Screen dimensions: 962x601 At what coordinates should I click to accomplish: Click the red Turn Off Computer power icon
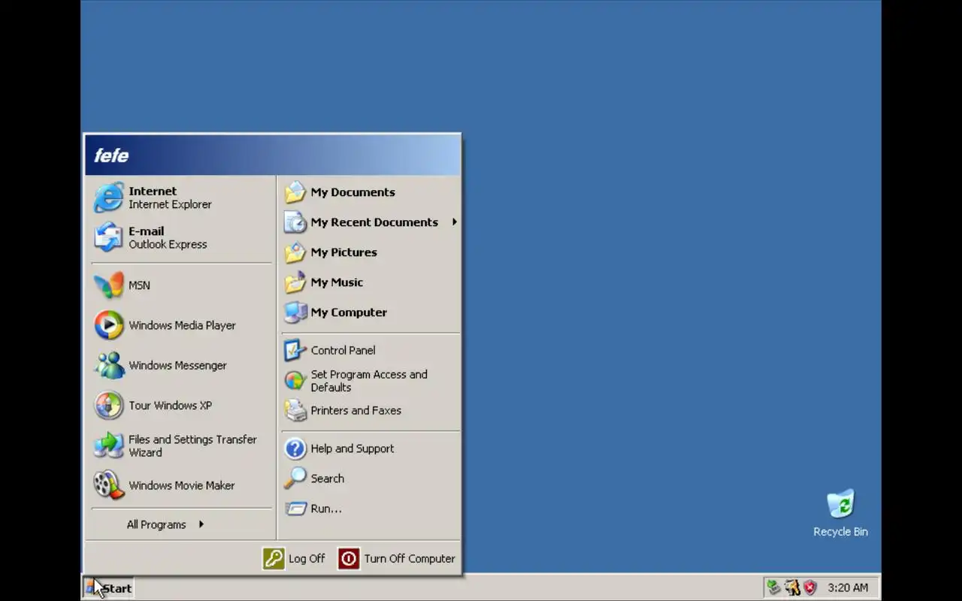[x=349, y=558]
